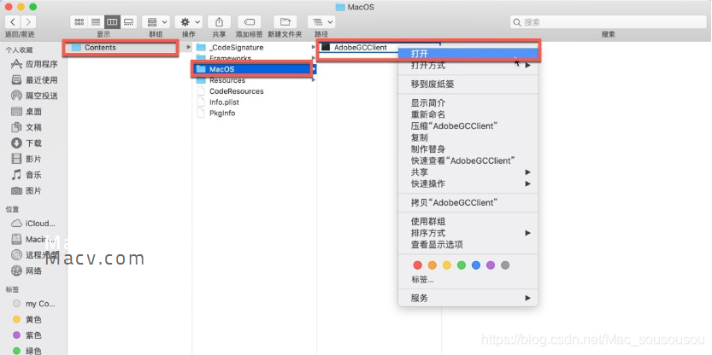
Task: Click the add tags toolbar button
Action: point(250,21)
